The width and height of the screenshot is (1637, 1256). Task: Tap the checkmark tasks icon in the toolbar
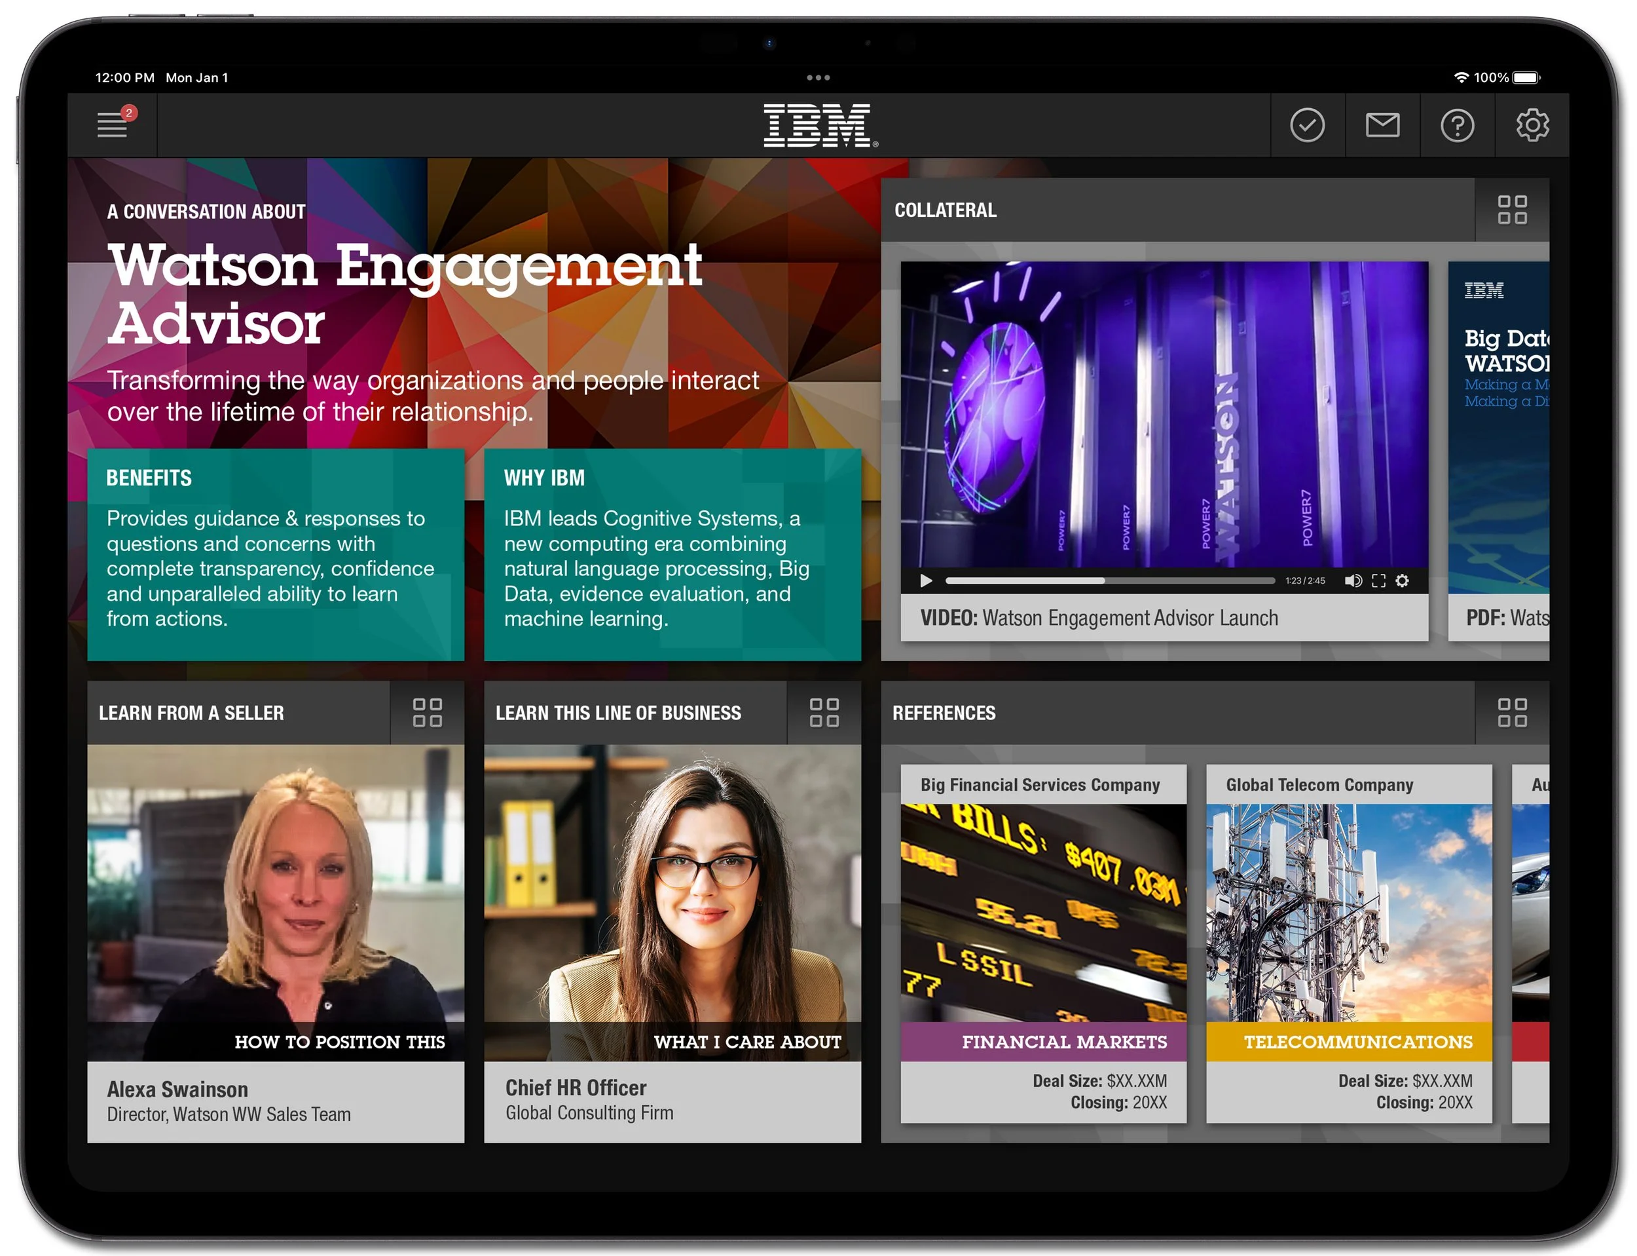click(1308, 125)
